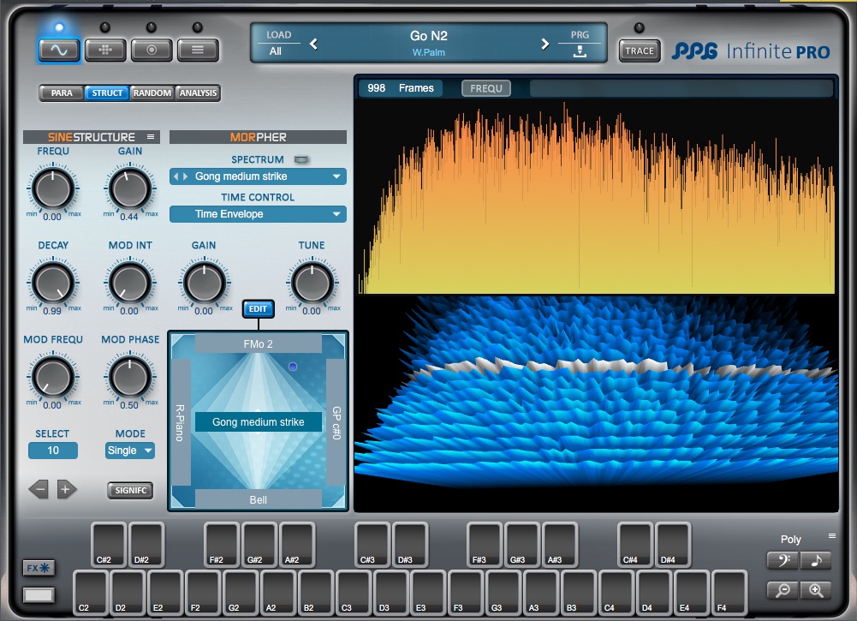The image size is (857, 621).
Task: Open the Gong medium strike spectrum dropdown
Action: click(x=258, y=176)
